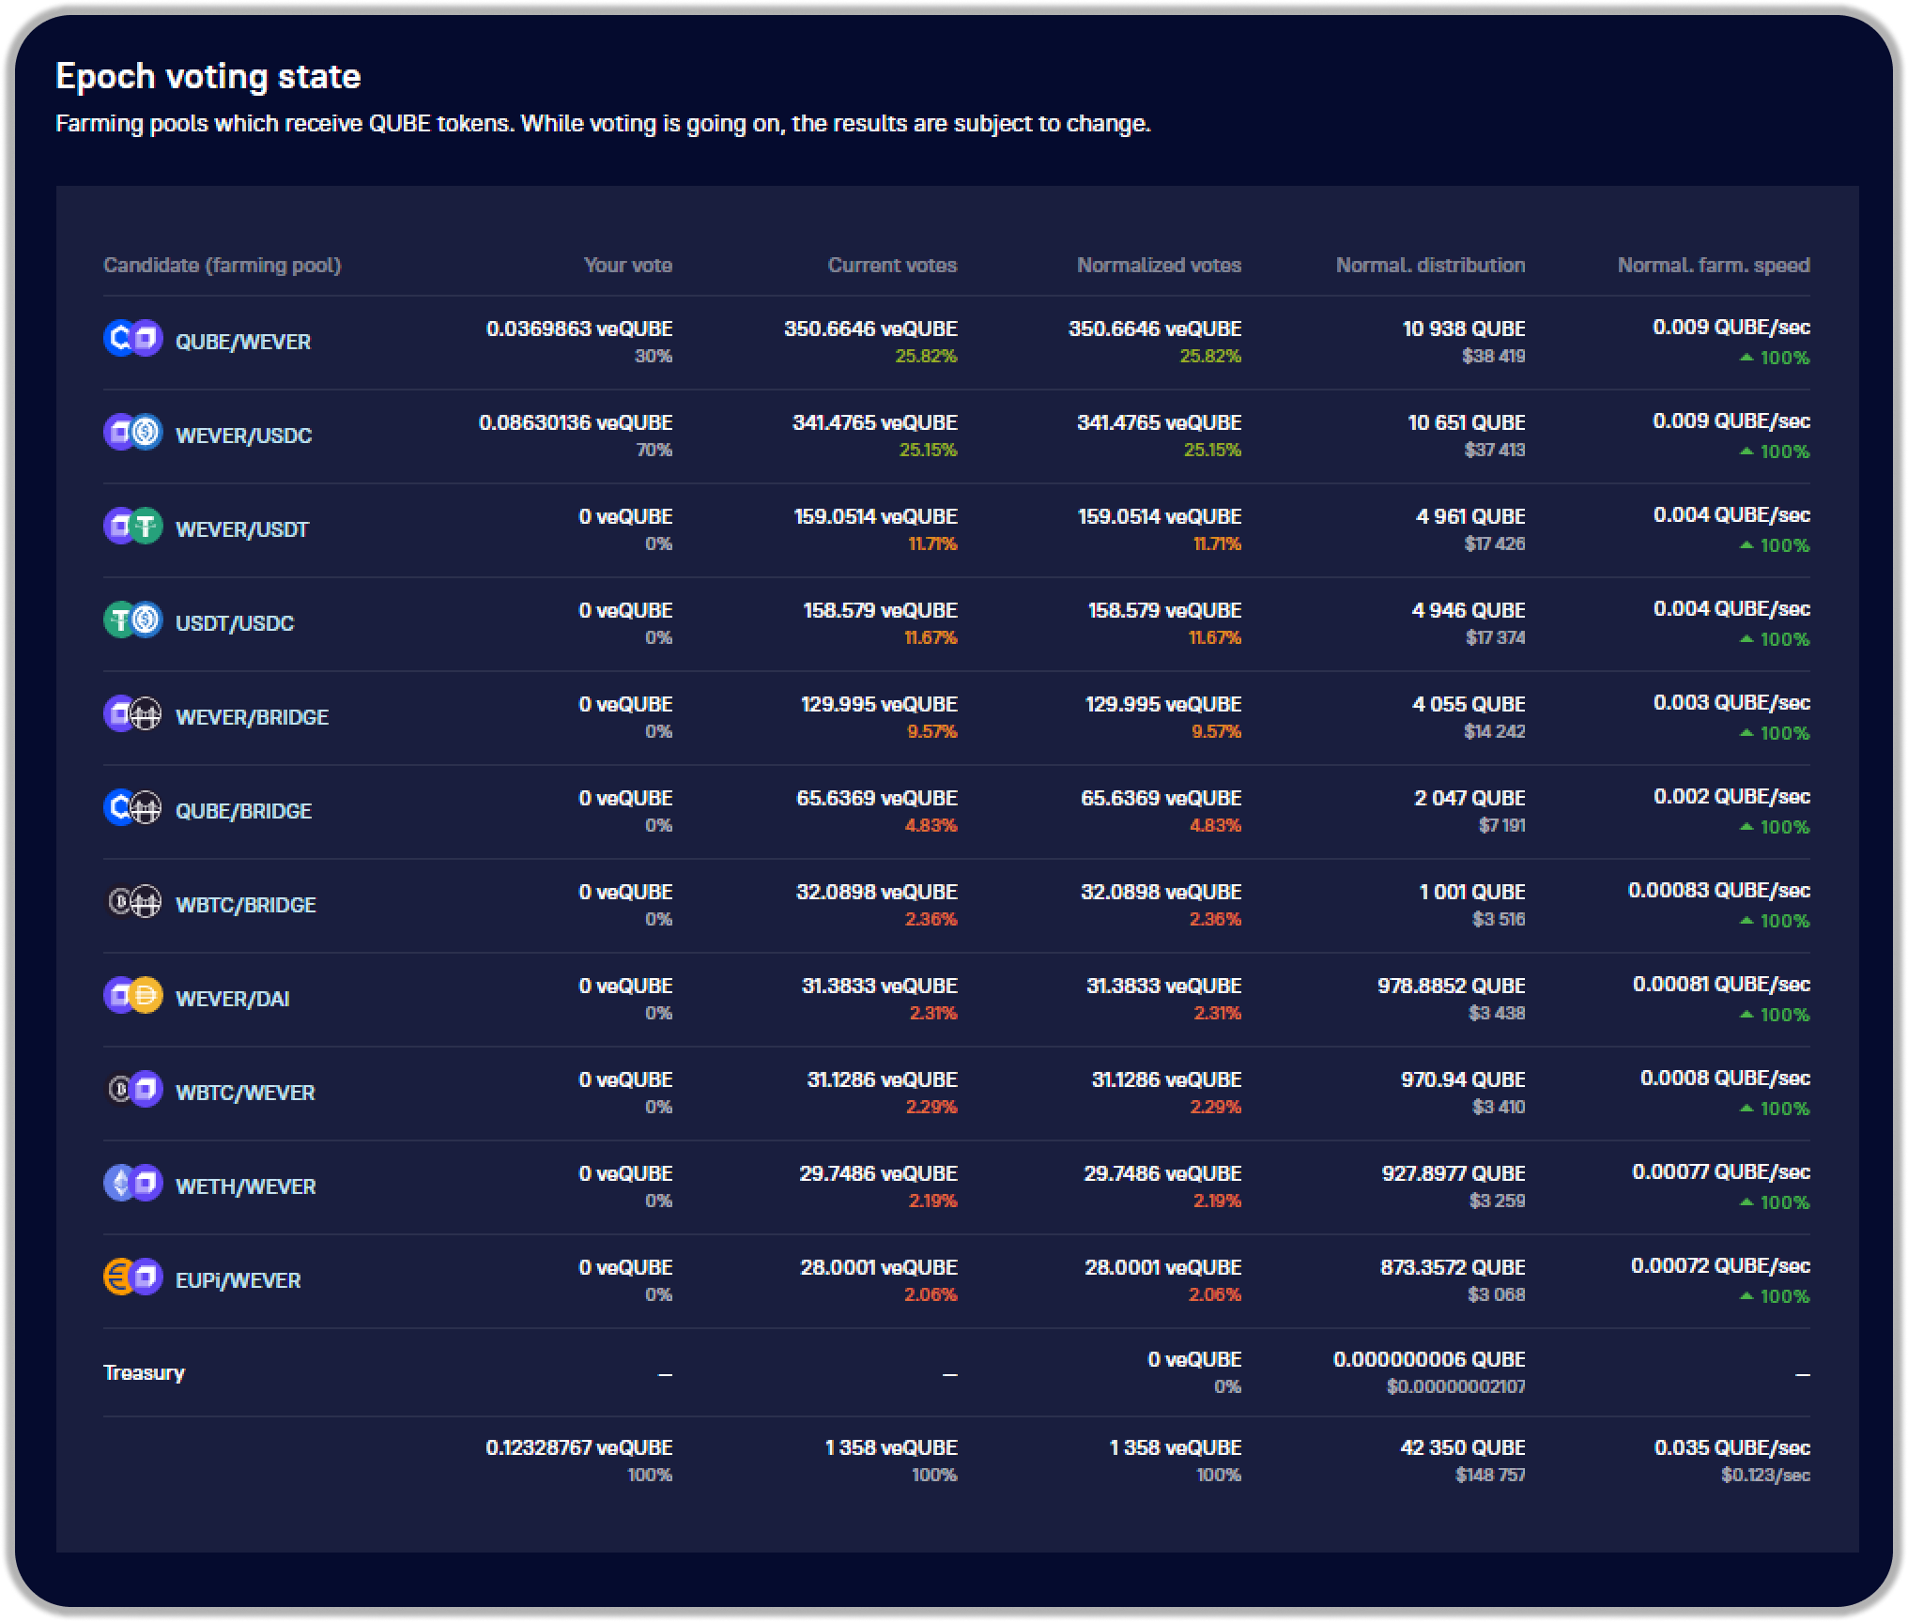Open the WEVER/USDC pool name link
This screenshot has height=1622, width=1908.
(243, 436)
